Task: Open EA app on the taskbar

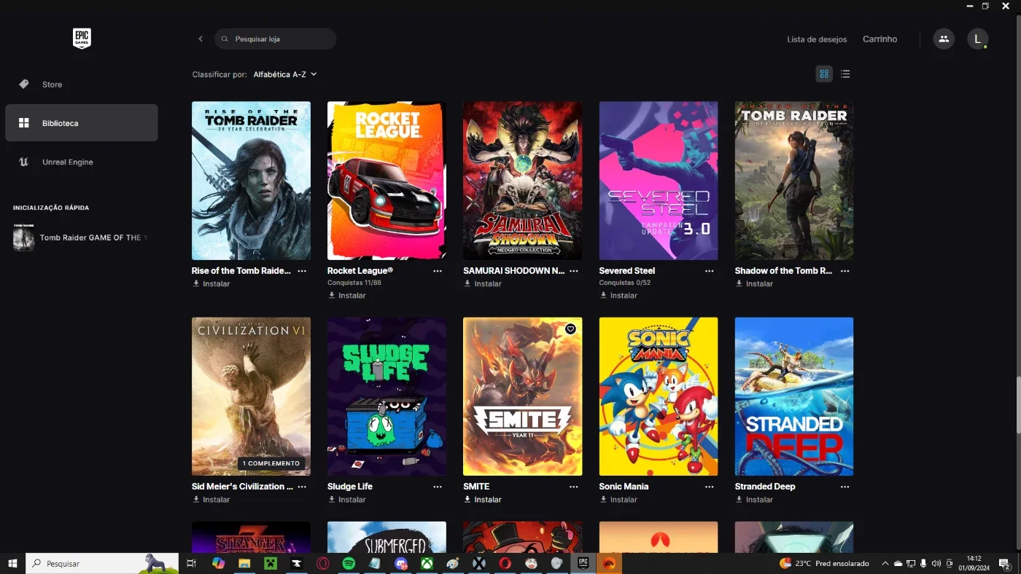Action: 609,563
